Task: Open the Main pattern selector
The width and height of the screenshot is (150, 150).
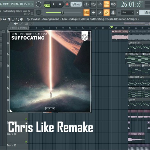Action: coord(145,13)
